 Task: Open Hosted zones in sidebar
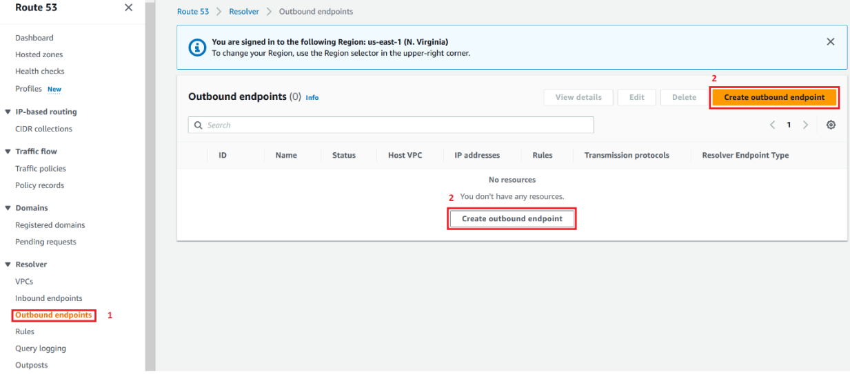[39, 54]
